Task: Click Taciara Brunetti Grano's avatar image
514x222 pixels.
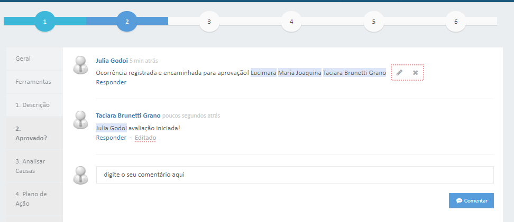Action: click(x=80, y=120)
